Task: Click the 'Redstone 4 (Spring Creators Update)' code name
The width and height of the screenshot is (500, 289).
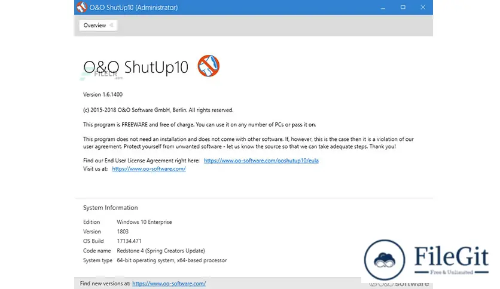Action: (161, 251)
